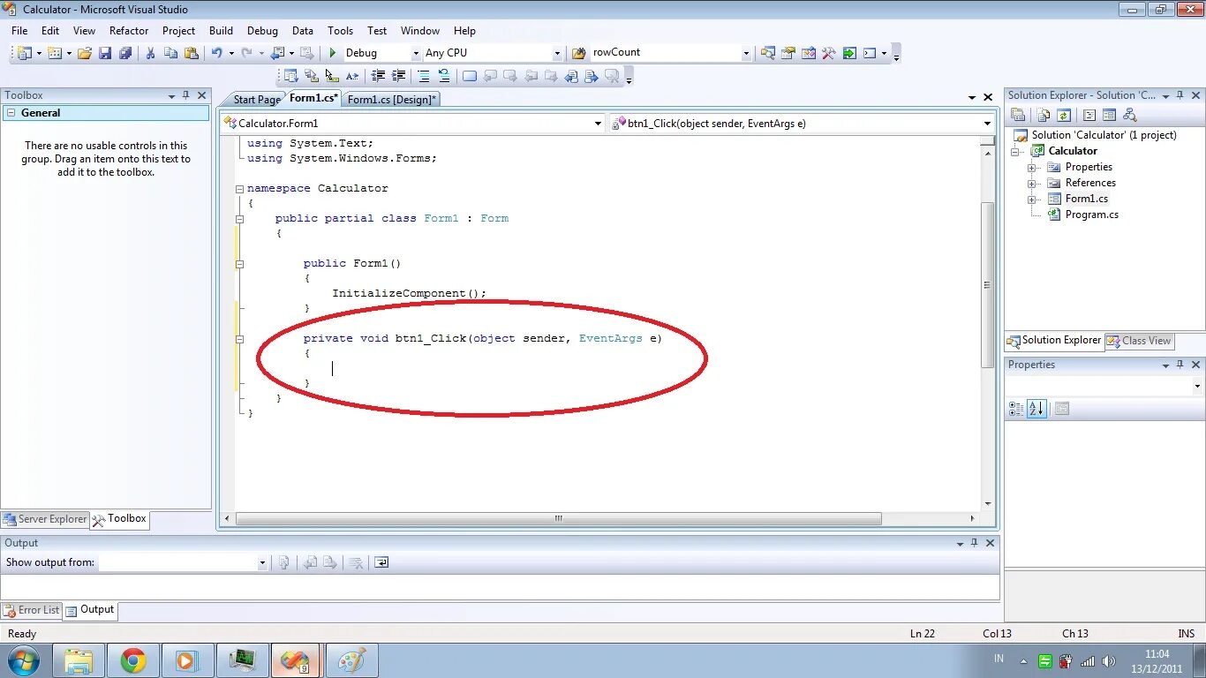The height and width of the screenshot is (678, 1206).
Task: Click the Undo icon on the toolbar
Action: coord(218,52)
